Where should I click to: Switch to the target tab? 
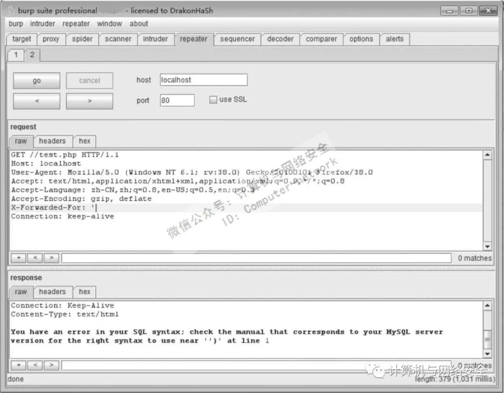point(22,39)
